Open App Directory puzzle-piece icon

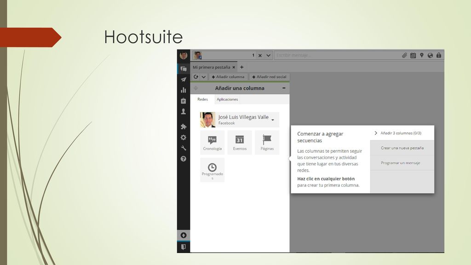(184, 127)
